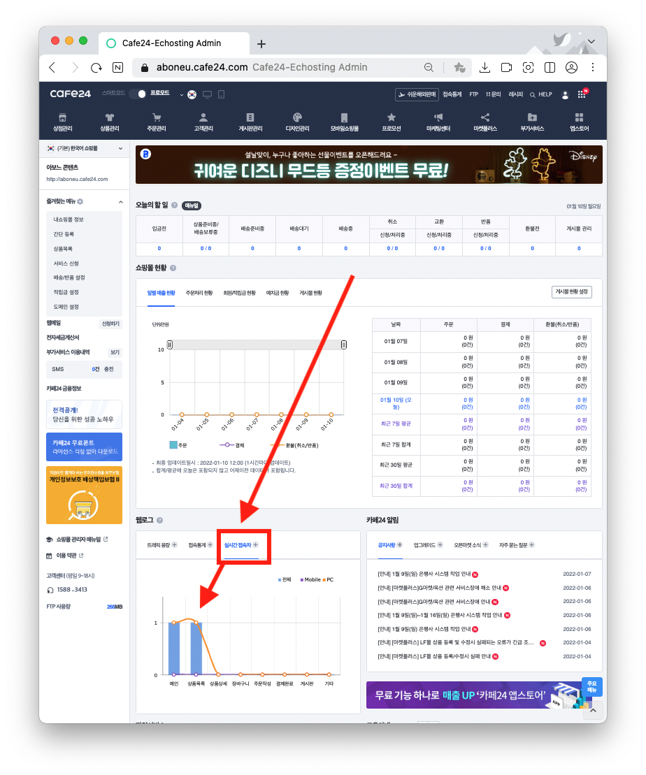Switch to the 주문처리 현황 tab

[x=199, y=293]
